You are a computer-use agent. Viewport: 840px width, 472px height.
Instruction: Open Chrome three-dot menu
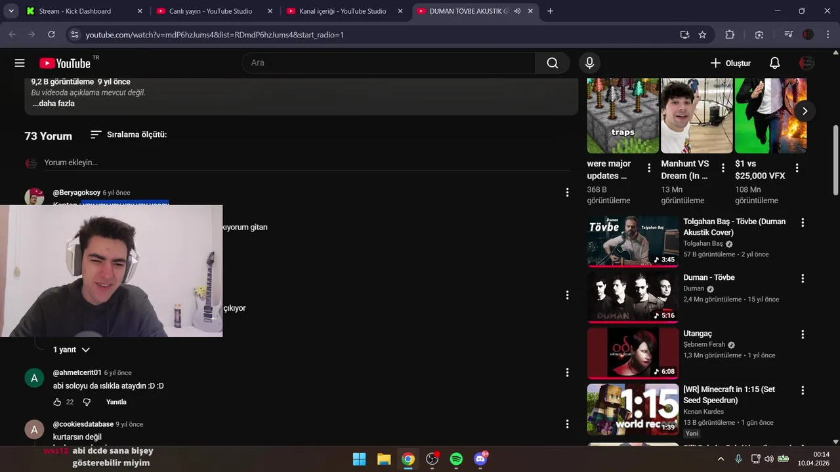828,35
